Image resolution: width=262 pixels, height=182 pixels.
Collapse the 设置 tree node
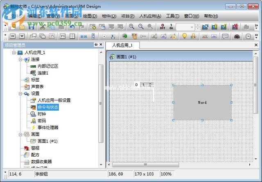coord(20,93)
